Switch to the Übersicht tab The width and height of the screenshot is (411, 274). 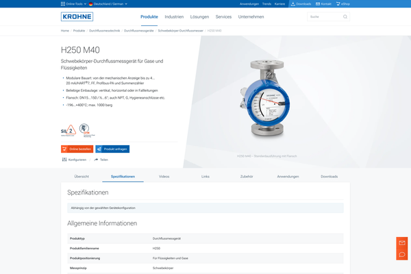pyautogui.click(x=82, y=177)
